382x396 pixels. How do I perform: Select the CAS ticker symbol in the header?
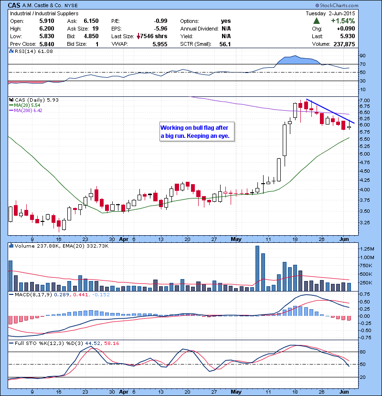tap(14, 5)
